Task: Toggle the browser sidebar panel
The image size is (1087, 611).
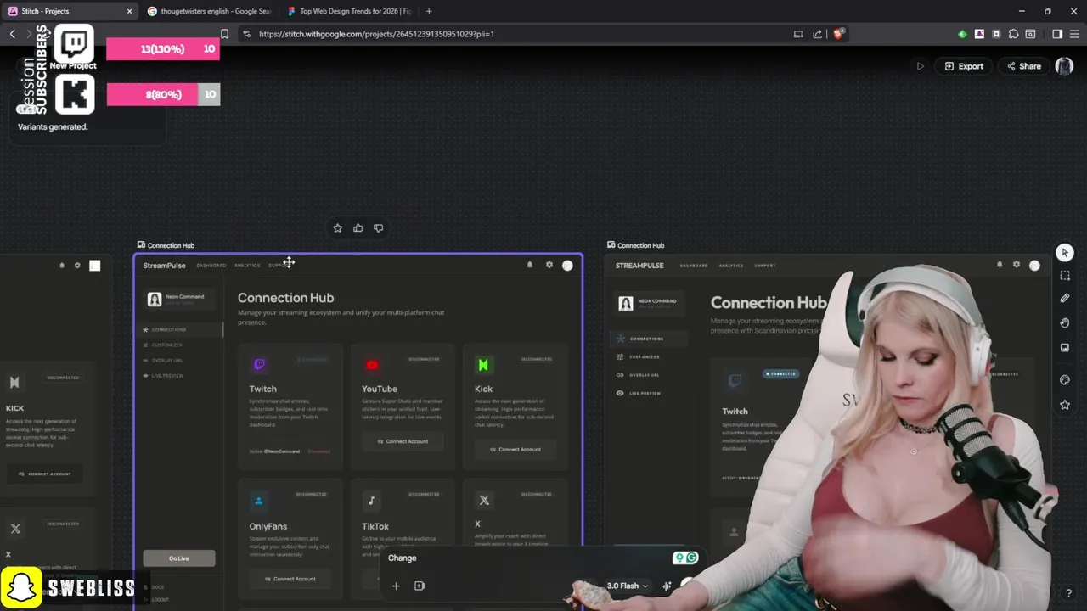Action: [x=1057, y=34]
